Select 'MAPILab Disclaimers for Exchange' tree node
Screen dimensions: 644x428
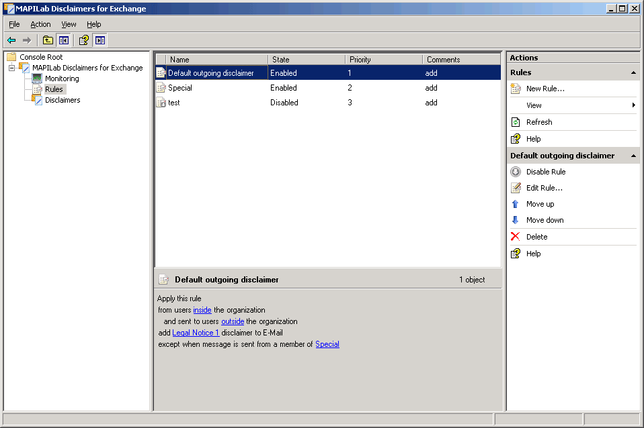87,68
